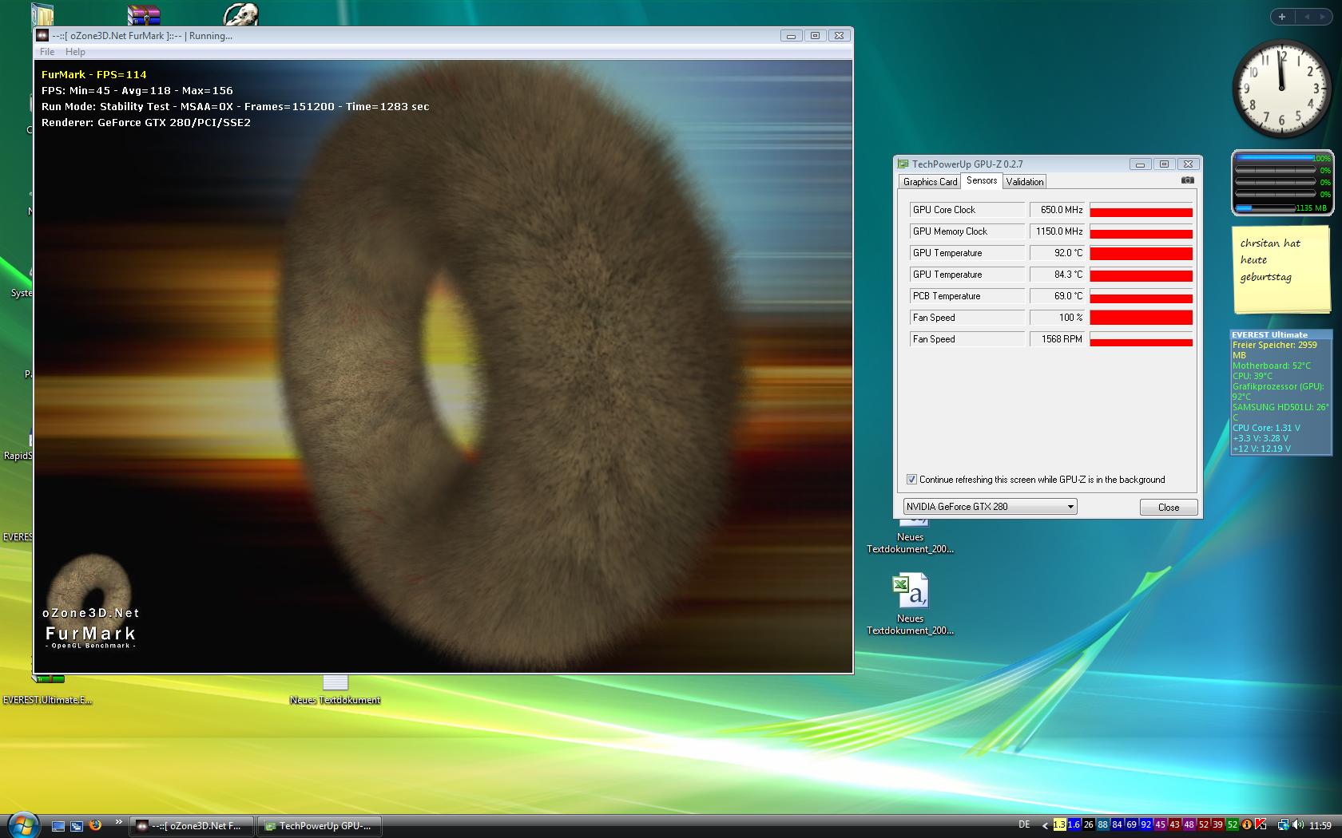
Task: Open the FurMark Help menu
Action: click(x=75, y=52)
